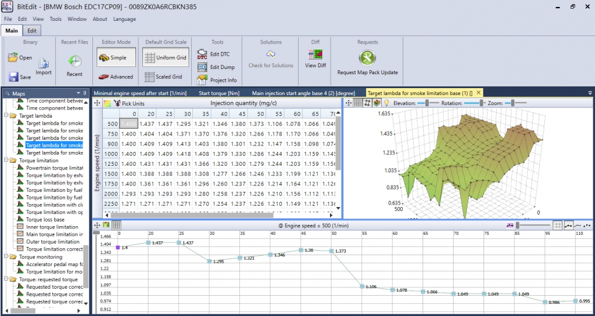Toggle table color heatmap icon
This screenshot has height=316, width=595.
point(107,103)
